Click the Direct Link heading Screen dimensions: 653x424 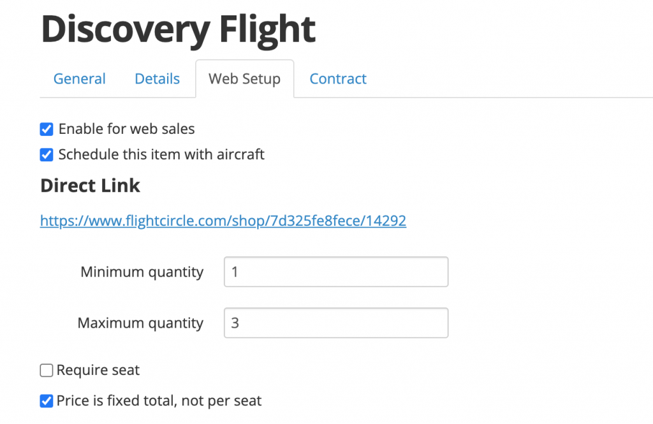coord(90,186)
